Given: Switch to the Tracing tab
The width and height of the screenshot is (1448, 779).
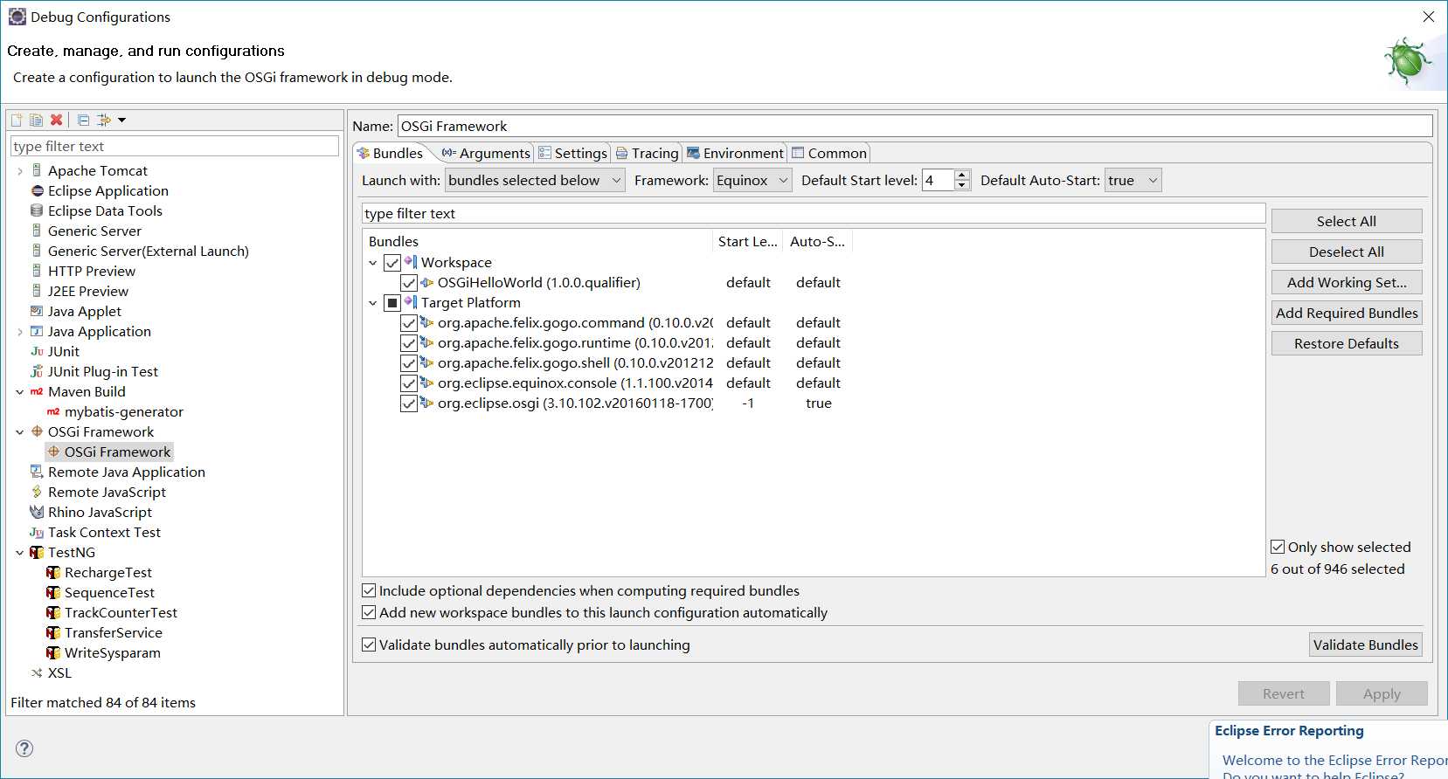Looking at the screenshot, I should [x=647, y=153].
